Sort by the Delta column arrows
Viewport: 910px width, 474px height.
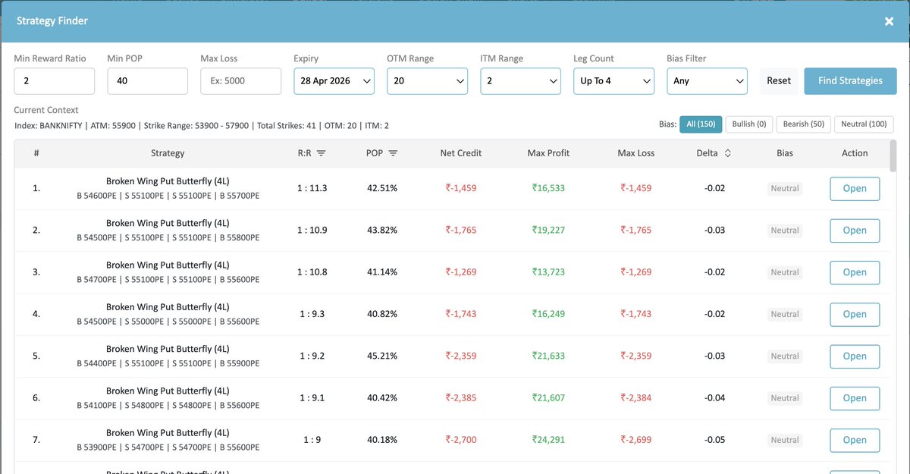coord(728,153)
